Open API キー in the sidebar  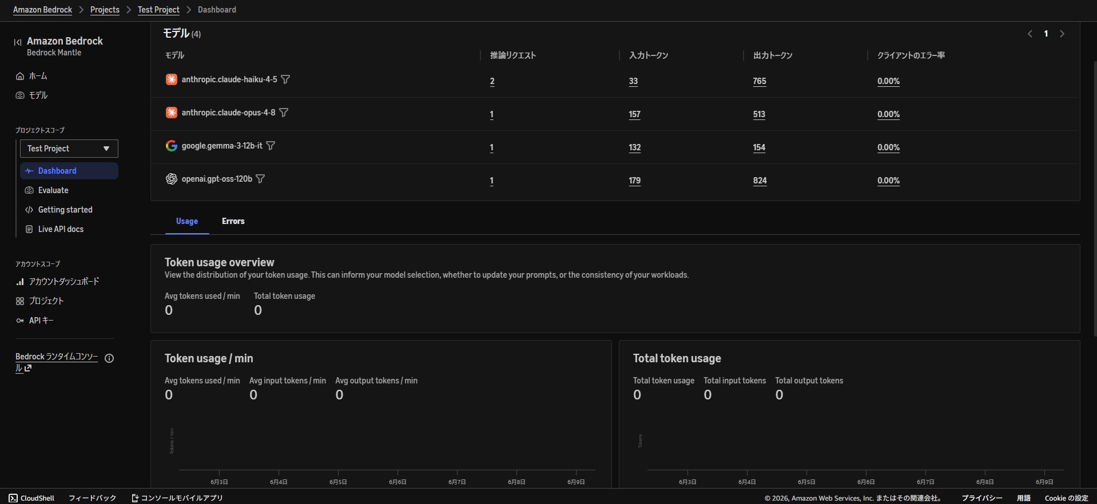[x=41, y=321]
